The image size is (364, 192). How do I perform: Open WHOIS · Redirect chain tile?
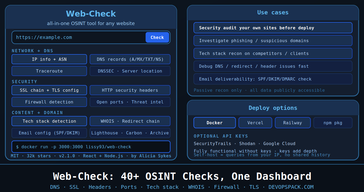pyautogui.click(x=130, y=121)
